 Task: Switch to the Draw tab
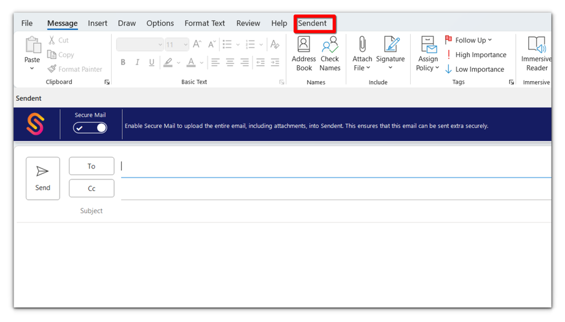coord(127,23)
